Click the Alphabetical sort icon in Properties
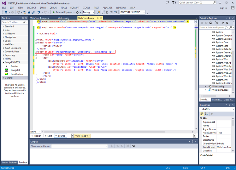The image size is (236, 170). click(206, 114)
